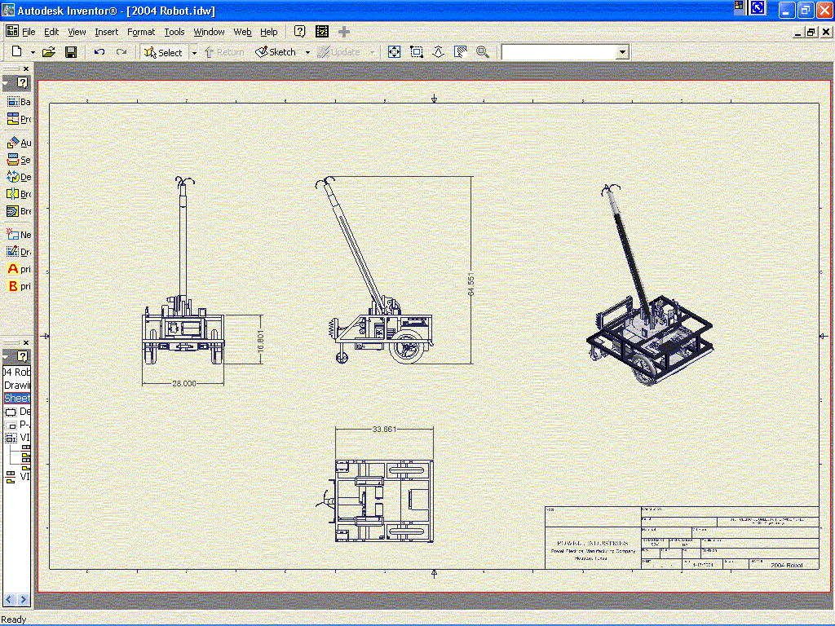Expand the Sketch dropdown arrow

307,52
